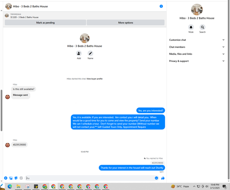Open listing thumbnail in Marketplace banner
The height and width of the screenshot is (190, 230).
(x=7, y=16)
